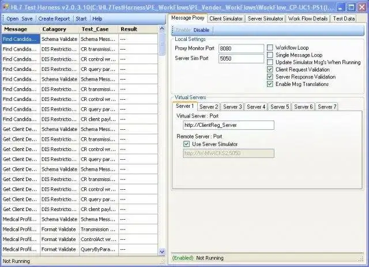369x267 pixels.
Task: Click the list scroll up arrow
Action: [162, 28]
